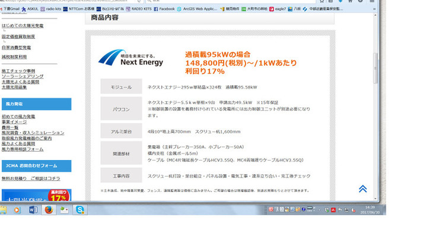Go to 固定価格買取制度 page
The image size is (427, 240).
[18, 37]
